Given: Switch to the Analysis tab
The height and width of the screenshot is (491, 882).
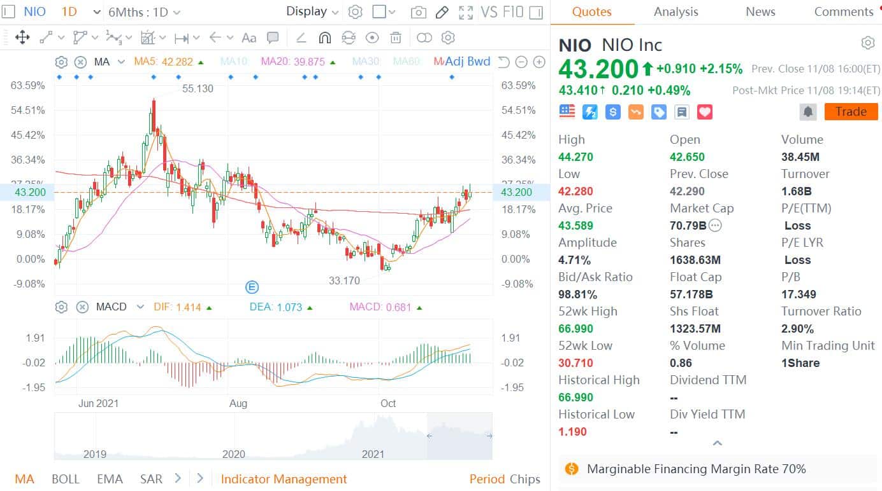Looking at the screenshot, I should (x=676, y=11).
